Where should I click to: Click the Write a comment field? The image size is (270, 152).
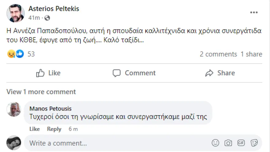click(117, 143)
